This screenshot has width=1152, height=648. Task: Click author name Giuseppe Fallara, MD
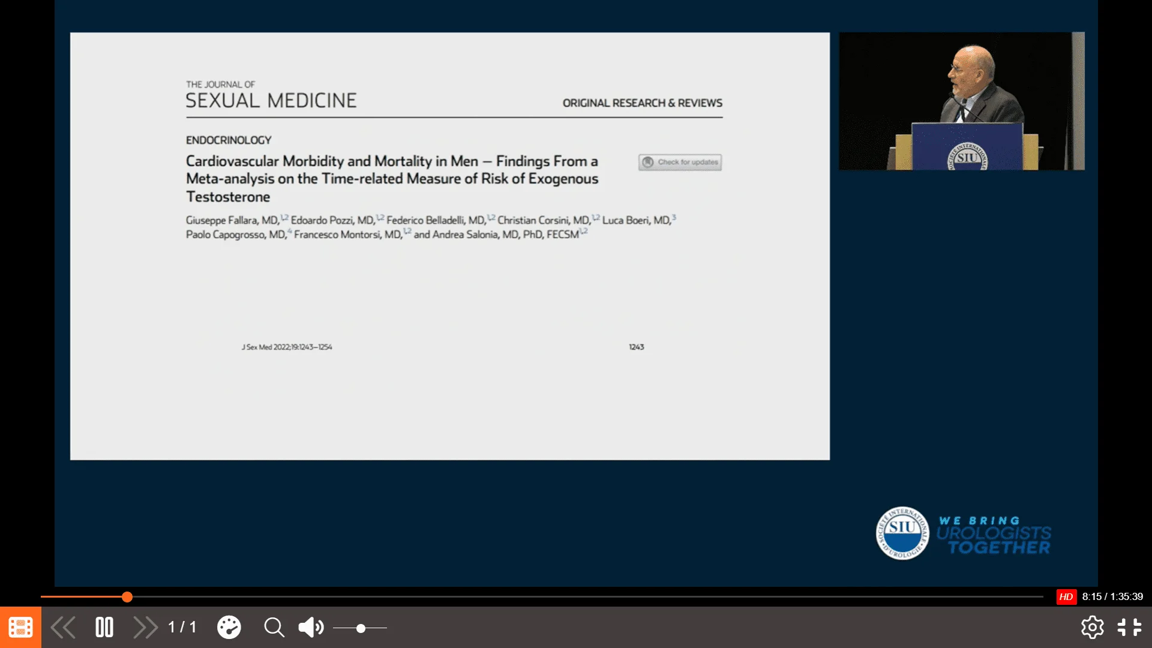point(232,220)
